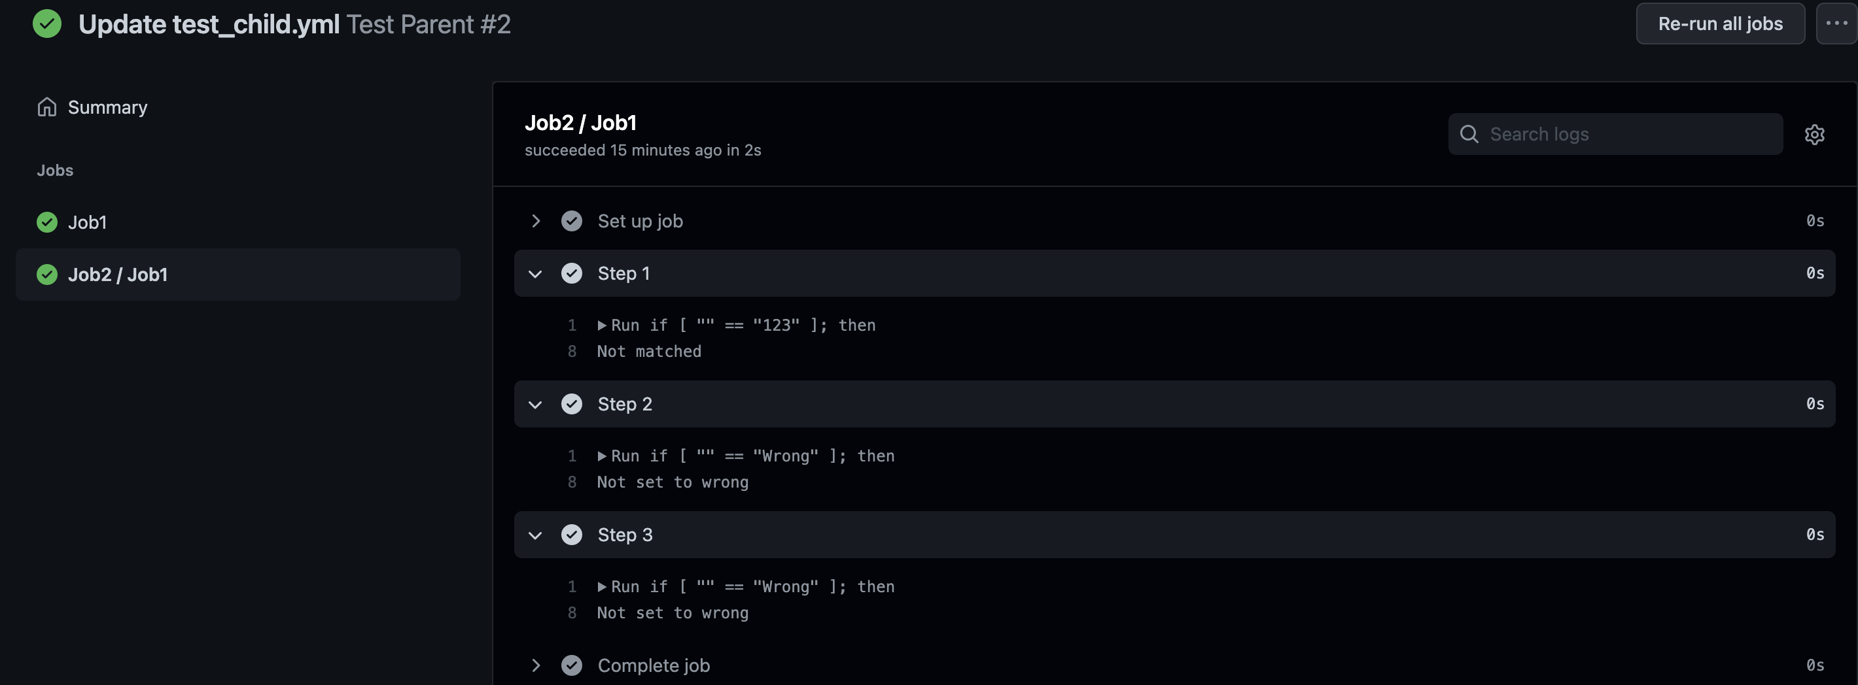Click the Re-run all jobs button
The width and height of the screenshot is (1858, 685).
pyautogui.click(x=1720, y=24)
